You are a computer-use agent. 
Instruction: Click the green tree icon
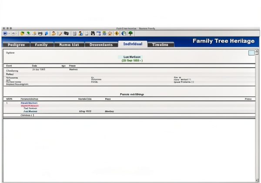click(130, 33)
